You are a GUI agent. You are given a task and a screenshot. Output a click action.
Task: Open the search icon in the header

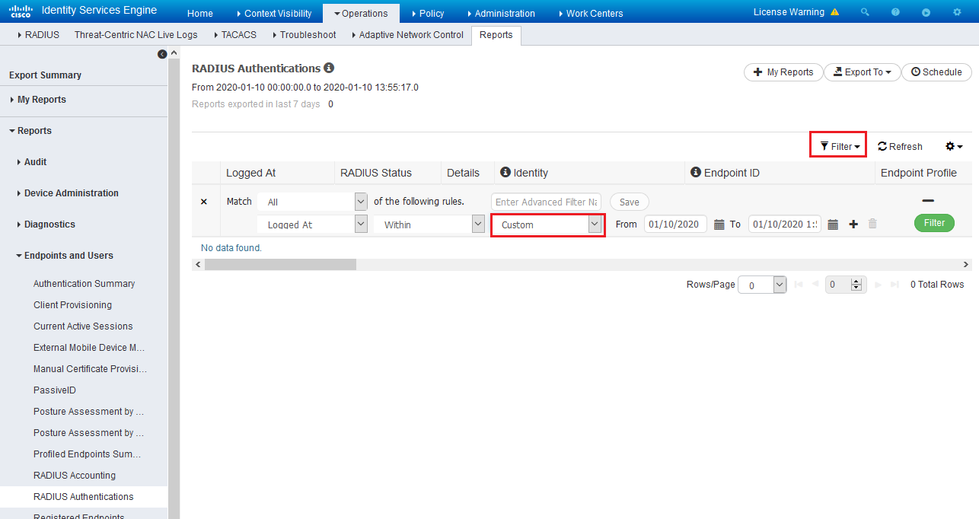click(865, 12)
